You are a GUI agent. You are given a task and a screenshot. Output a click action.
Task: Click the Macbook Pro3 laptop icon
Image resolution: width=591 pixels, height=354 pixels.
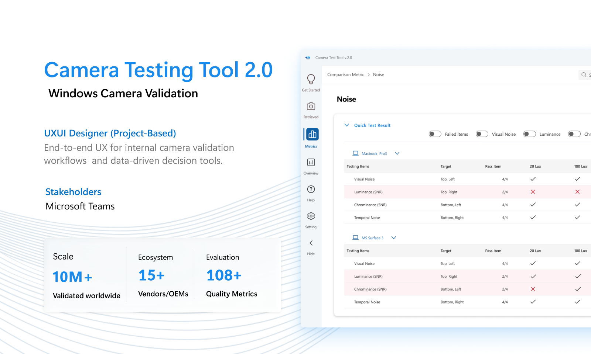(x=356, y=153)
